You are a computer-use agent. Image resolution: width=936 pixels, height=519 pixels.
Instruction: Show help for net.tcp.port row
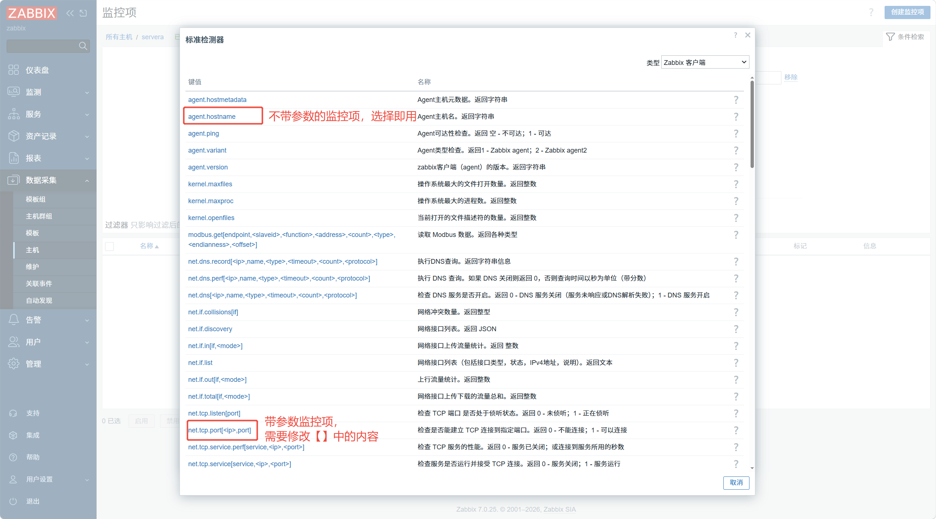point(736,430)
